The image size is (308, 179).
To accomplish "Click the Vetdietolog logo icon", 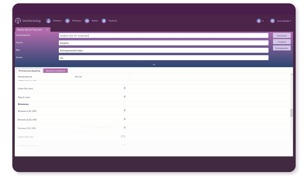I will [x=18, y=21].
